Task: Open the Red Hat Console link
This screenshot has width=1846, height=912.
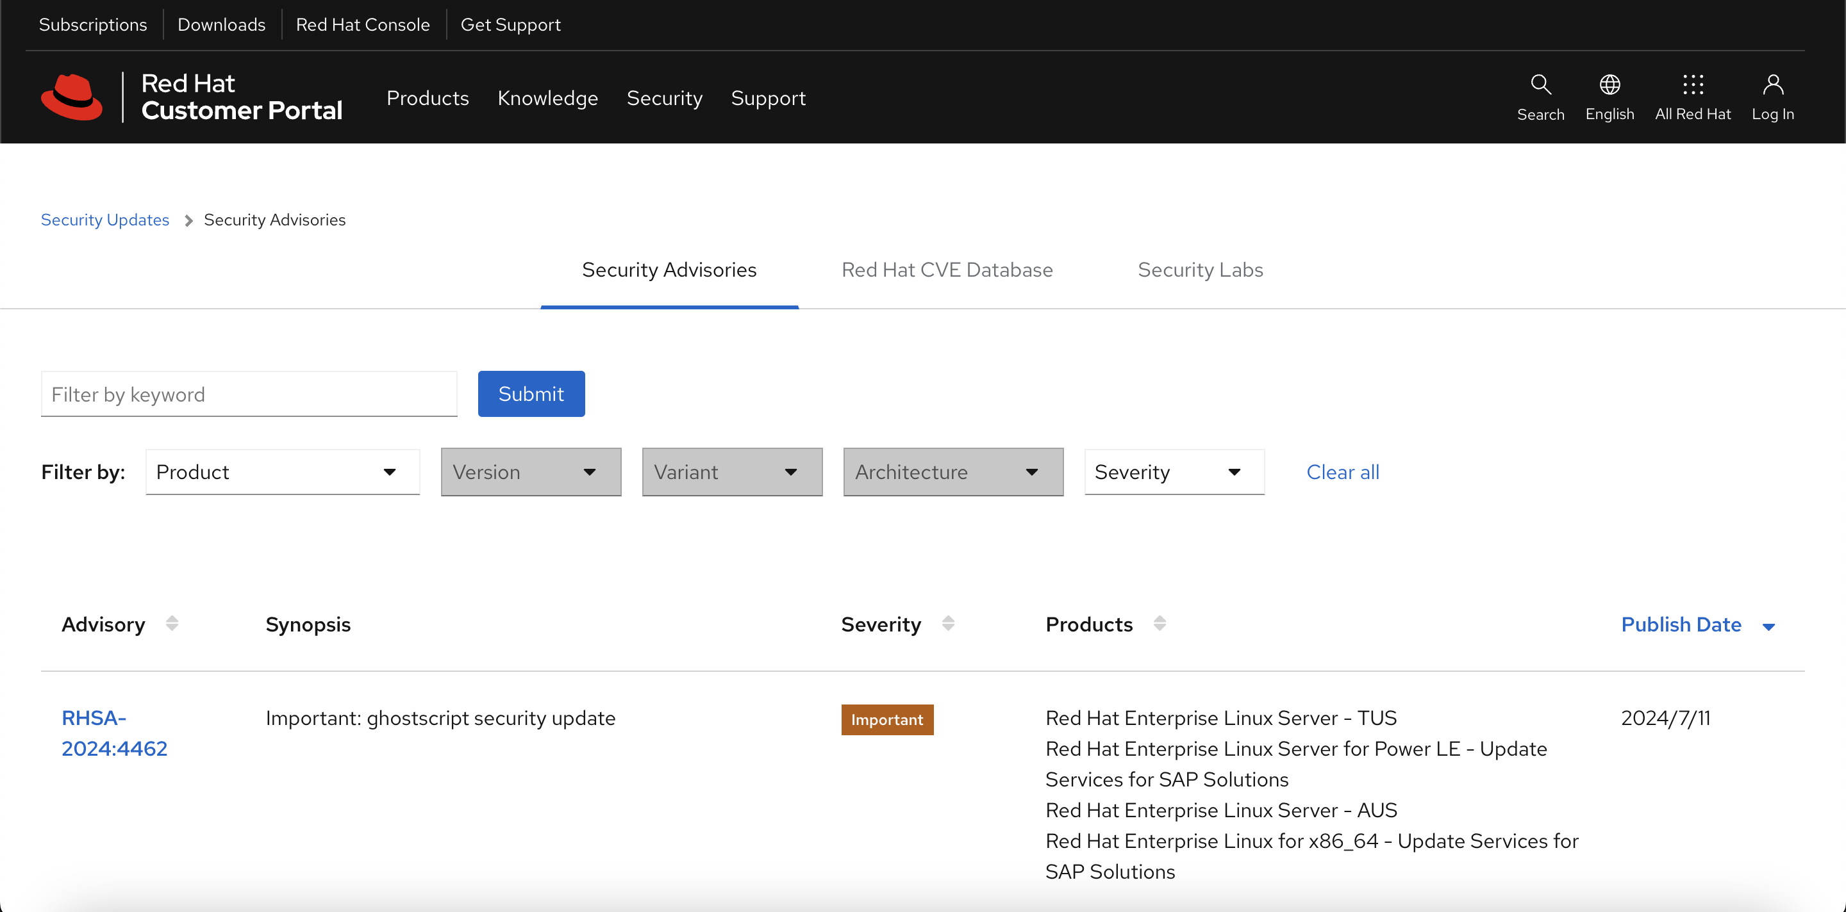Action: point(363,24)
